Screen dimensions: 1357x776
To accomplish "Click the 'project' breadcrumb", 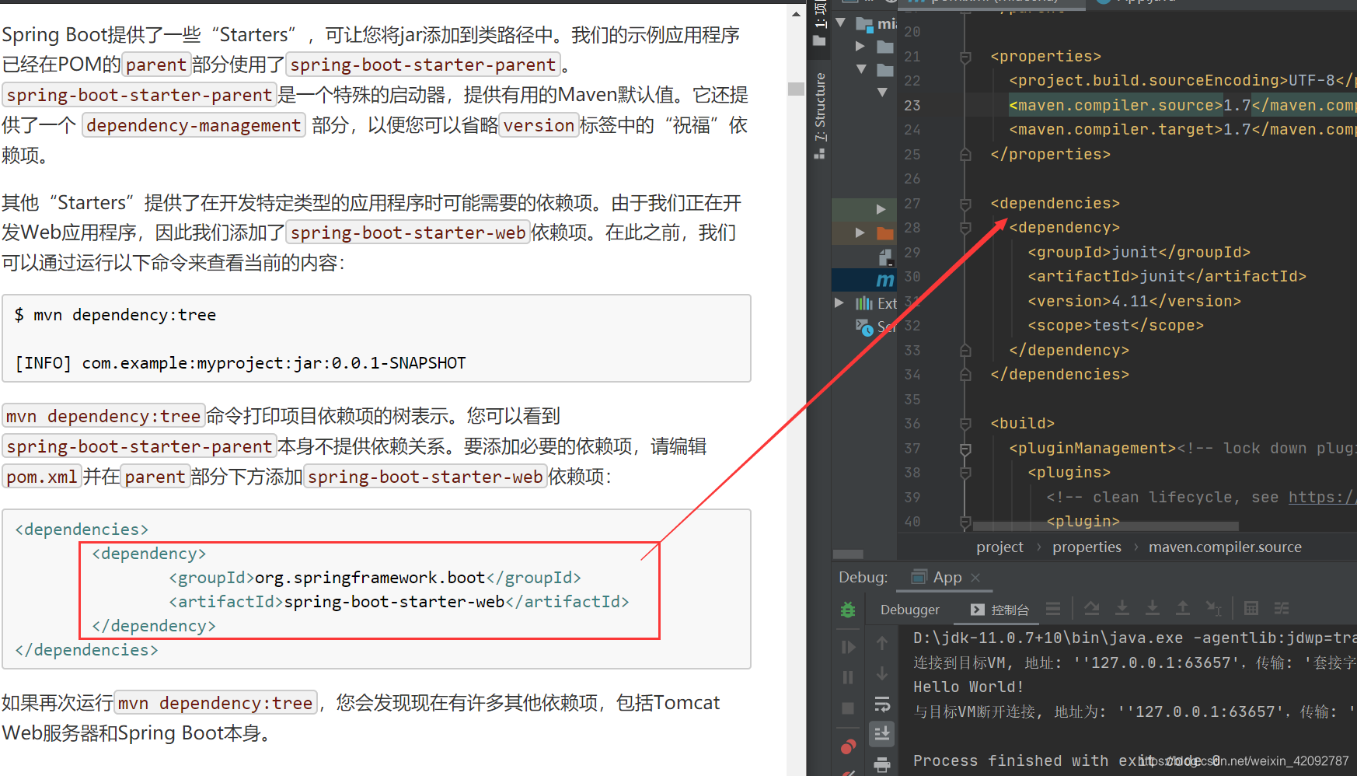I will click(x=999, y=547).
